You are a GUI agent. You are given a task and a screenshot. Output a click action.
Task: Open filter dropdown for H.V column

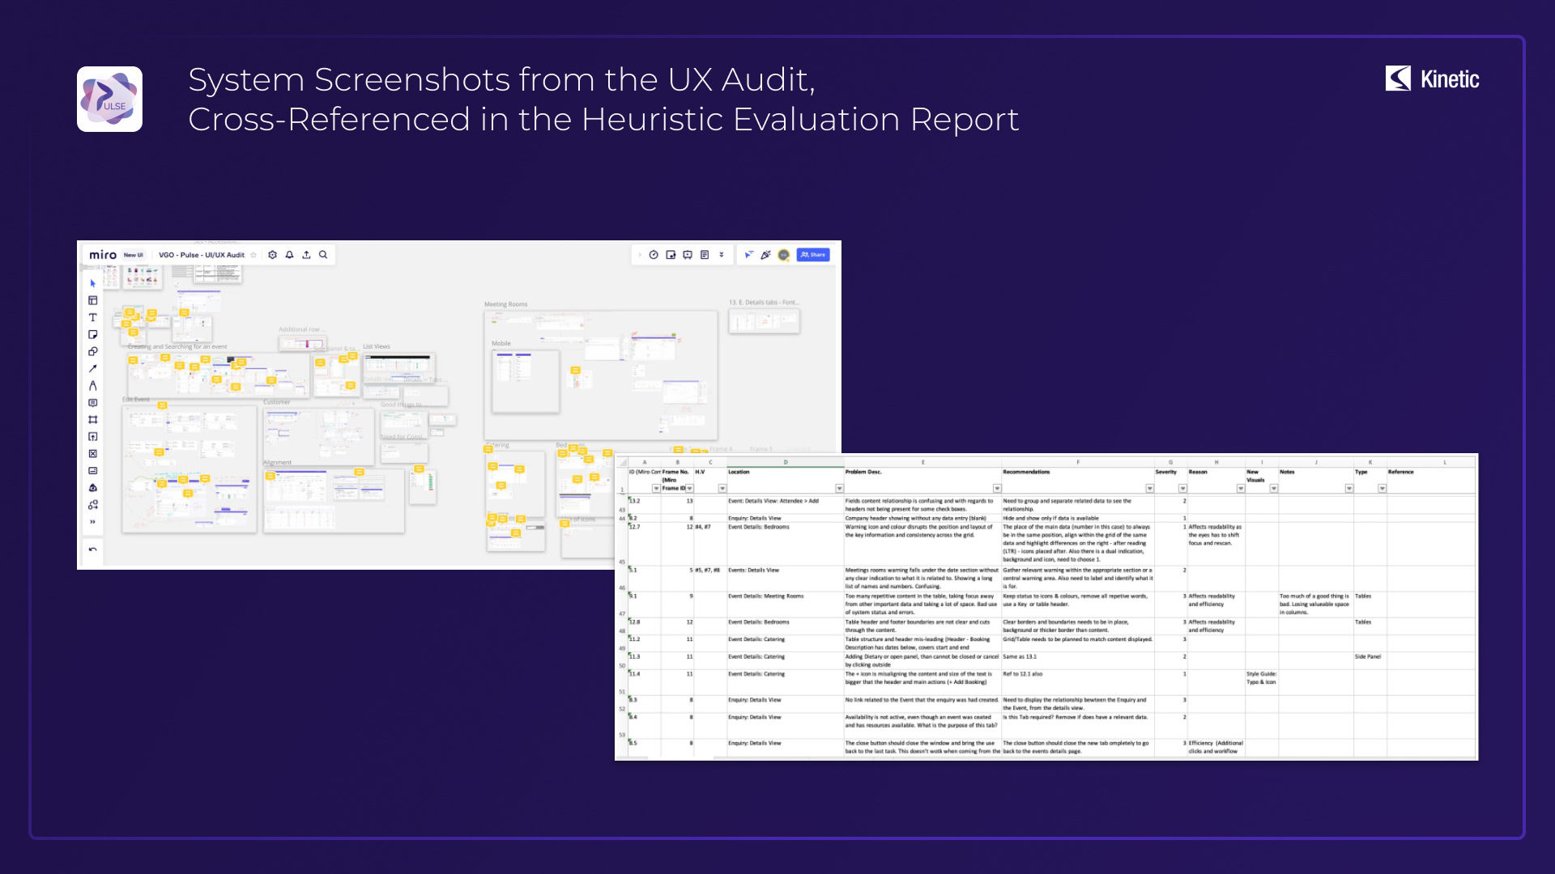click(722, 489)
